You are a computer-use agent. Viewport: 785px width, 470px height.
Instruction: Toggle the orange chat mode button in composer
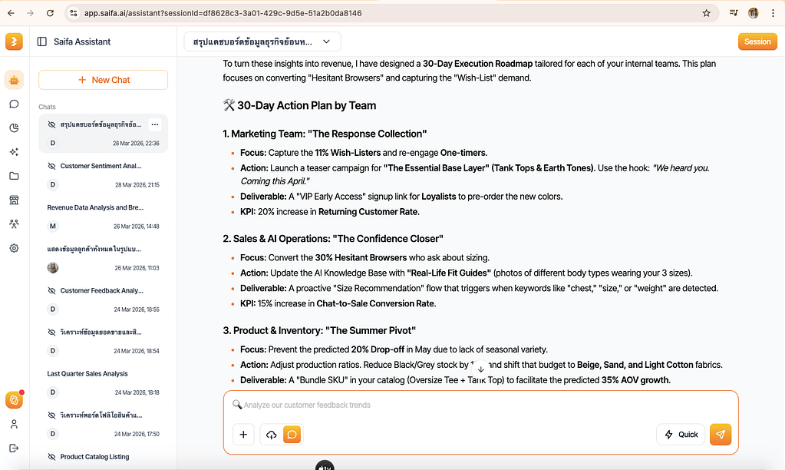(x=292, y=435)
